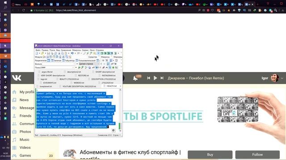Click the VK logo
Image resolution: width=286 pixels, height=160 pixels.
17,78
